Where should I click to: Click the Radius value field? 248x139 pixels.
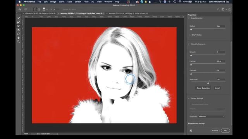click(x=220, y=26)
